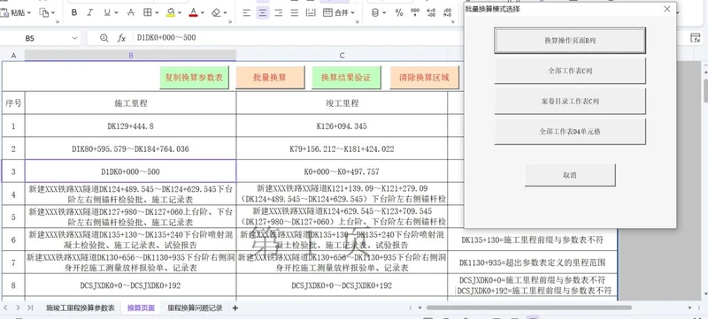Align text left
The width and height of the screenshot is (708, 319).
[x=247, y=12]
